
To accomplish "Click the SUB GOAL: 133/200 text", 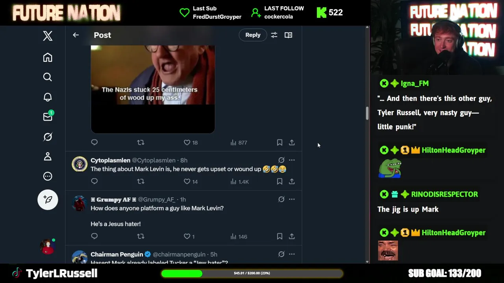I will point(445,273).
